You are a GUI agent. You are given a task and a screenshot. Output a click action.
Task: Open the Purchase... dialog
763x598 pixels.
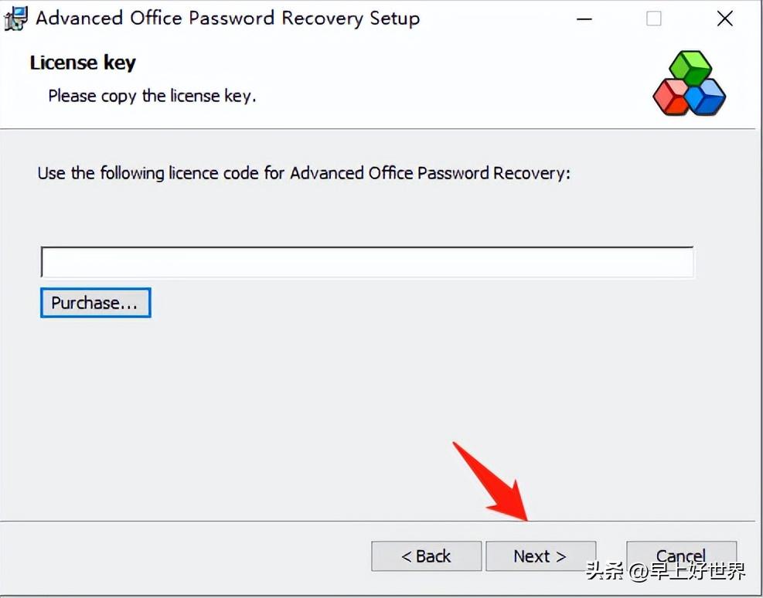point(95,302)
